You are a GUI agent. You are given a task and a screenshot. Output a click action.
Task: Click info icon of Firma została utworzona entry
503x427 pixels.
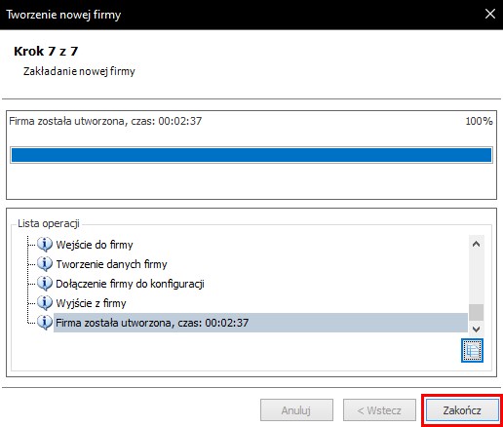tap(45, 323)
